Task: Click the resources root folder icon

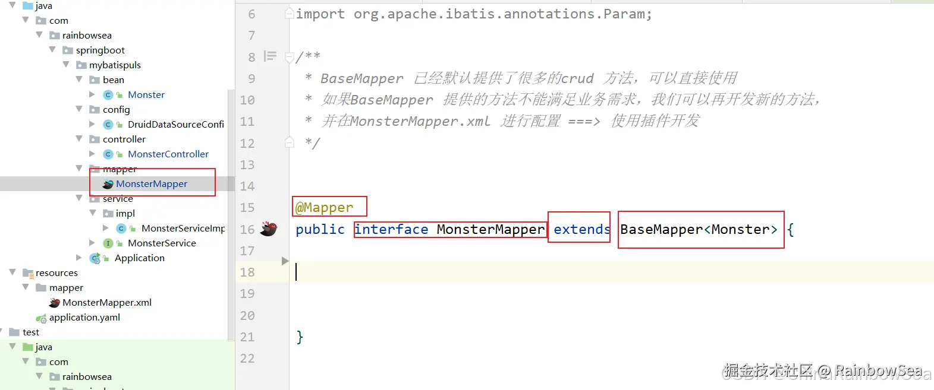Action: click(x=27, y=273)
